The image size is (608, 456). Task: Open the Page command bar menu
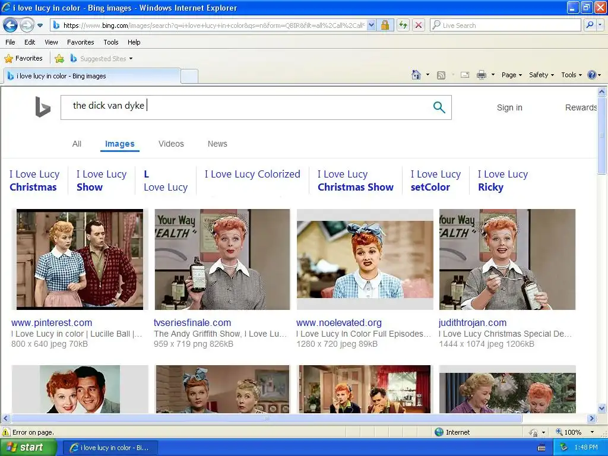[x=511, y=75]
